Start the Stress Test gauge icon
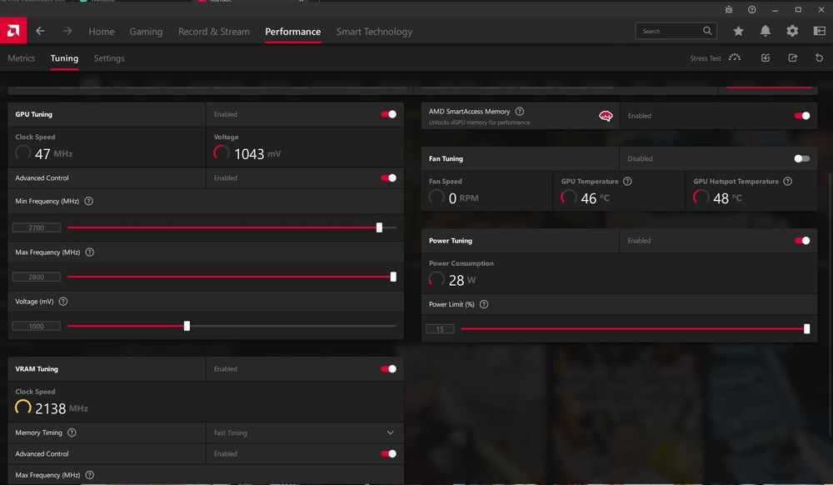 [x=735, y=57]
